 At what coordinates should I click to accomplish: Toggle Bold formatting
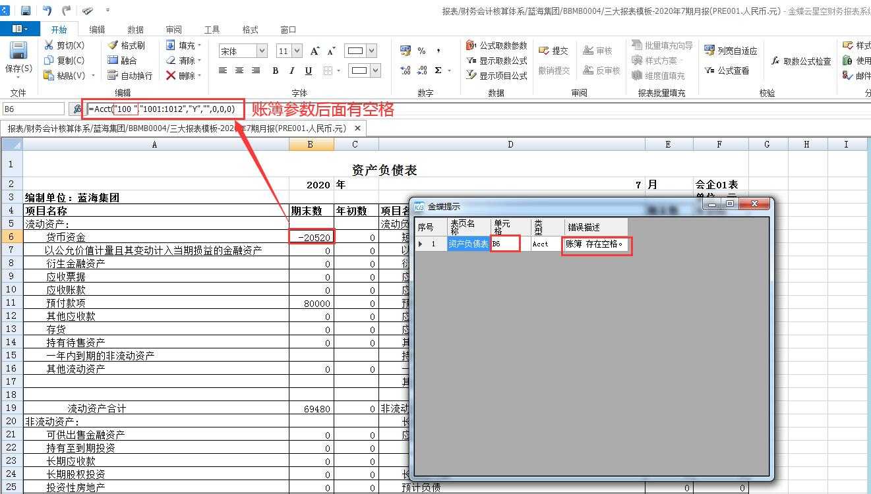[275, 70]
